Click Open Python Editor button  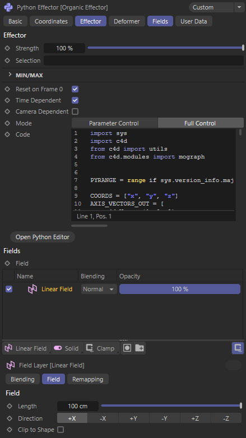tap(43, 237)
